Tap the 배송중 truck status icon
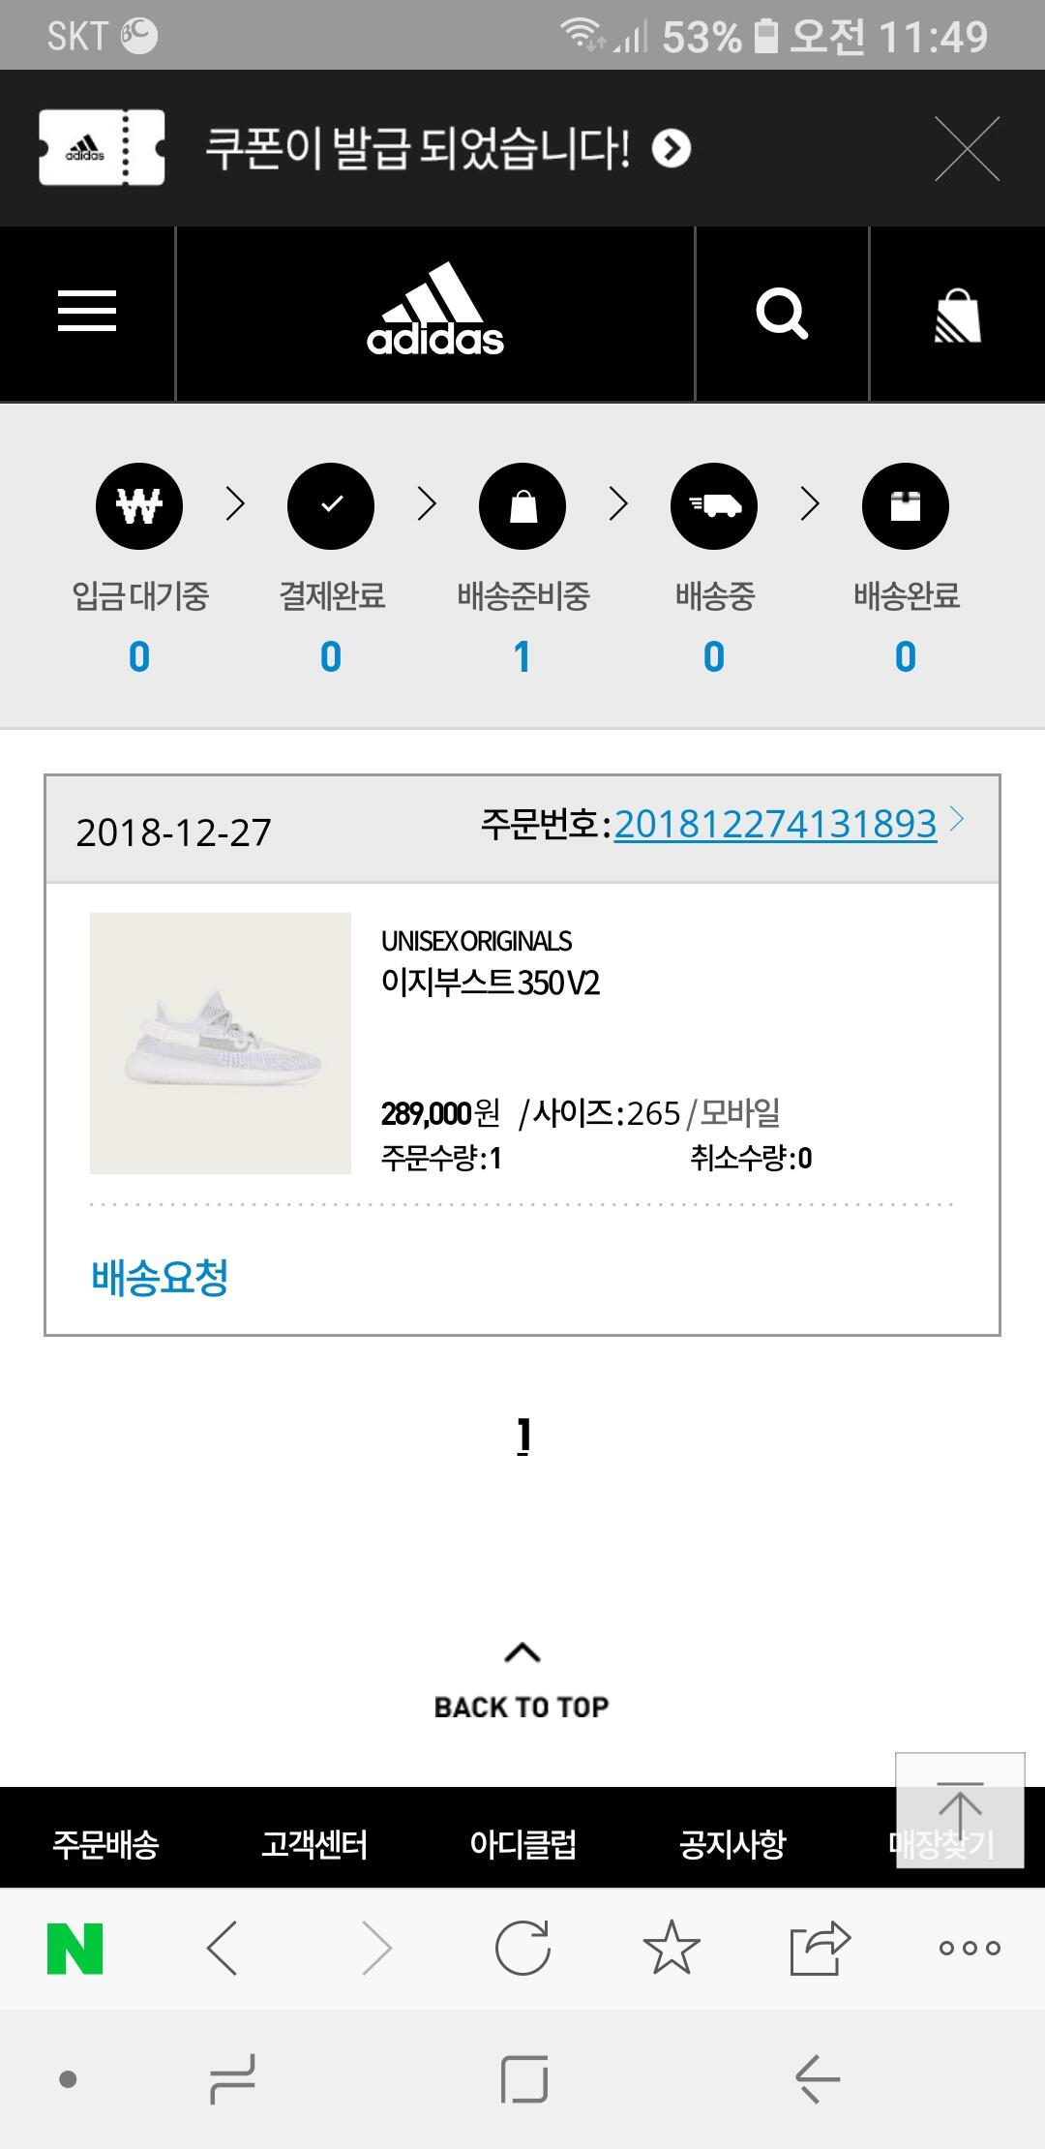The image size is (1045, 2149). [714, 506]
